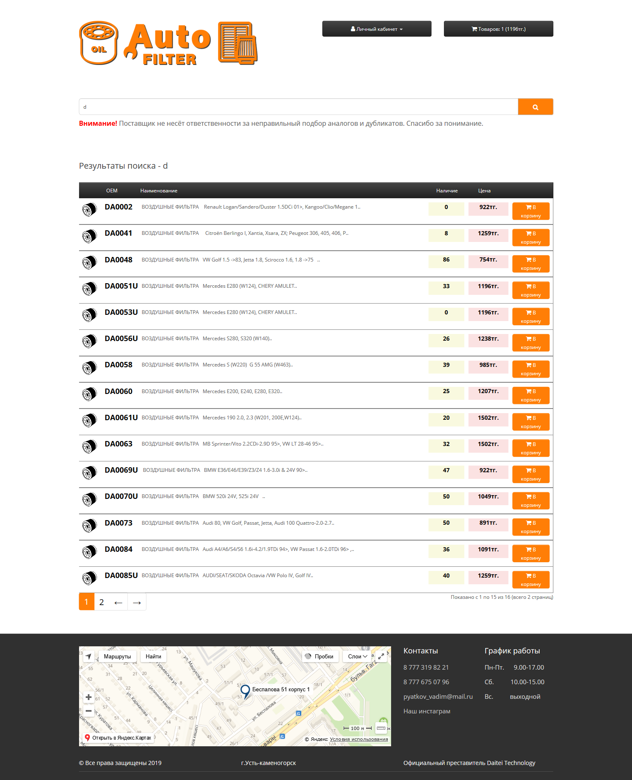Image resolution: width=632 pixels, height=780 pixels.
Task: Add DA0069U to cart
Action: [531, 474]
